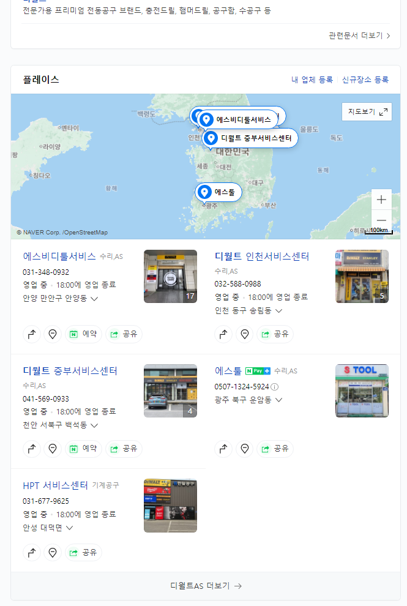Open the 디월트 중부서비스센터 place link

70,371
